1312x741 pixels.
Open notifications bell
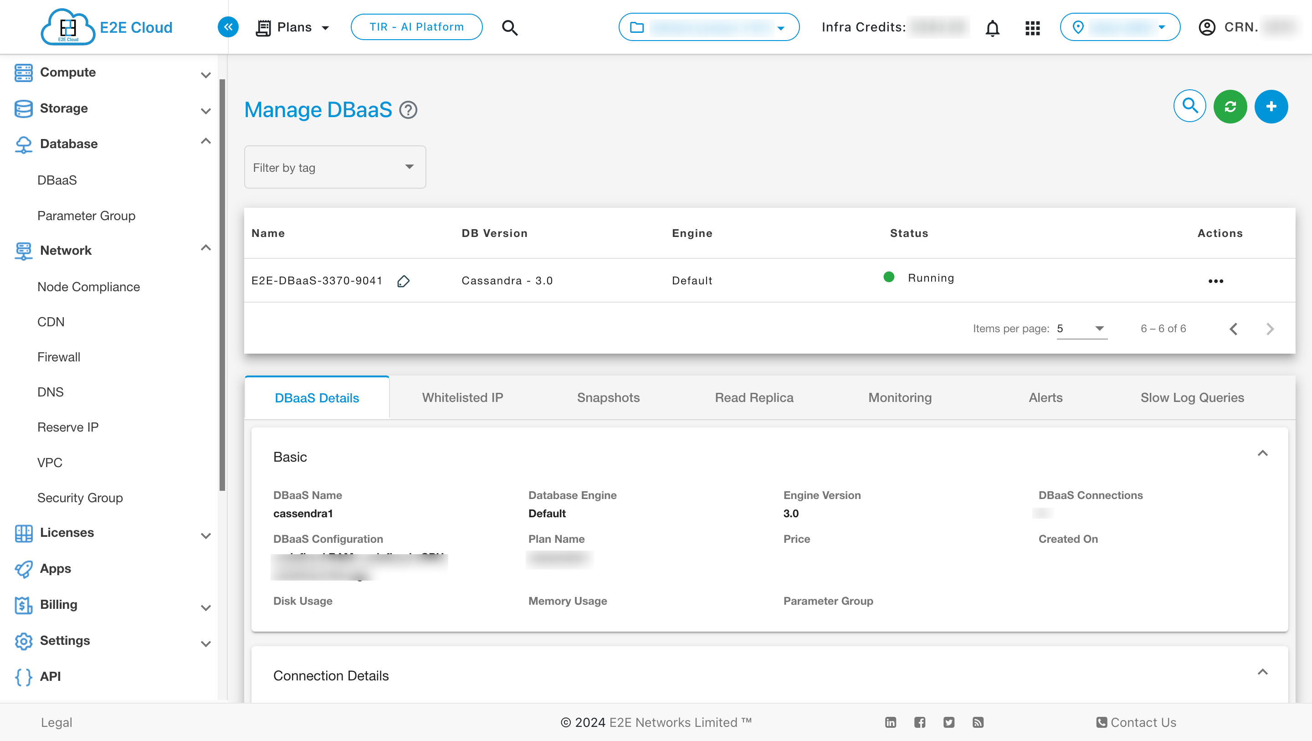pos(992,27)
